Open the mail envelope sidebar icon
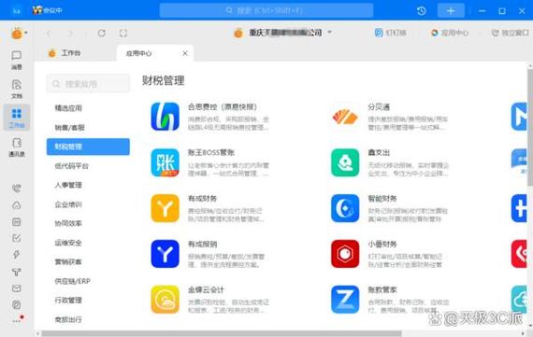533x337 pixels. coord(16,288)
